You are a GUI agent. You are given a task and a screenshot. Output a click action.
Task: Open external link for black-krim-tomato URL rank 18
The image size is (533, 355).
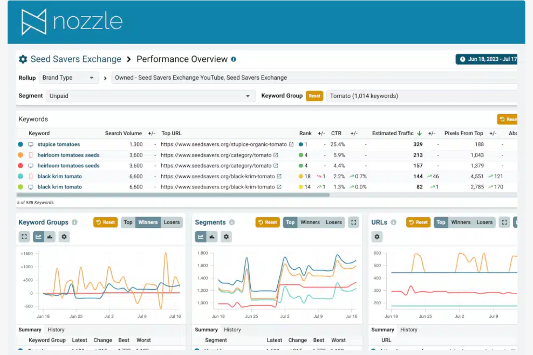point(279,176)
